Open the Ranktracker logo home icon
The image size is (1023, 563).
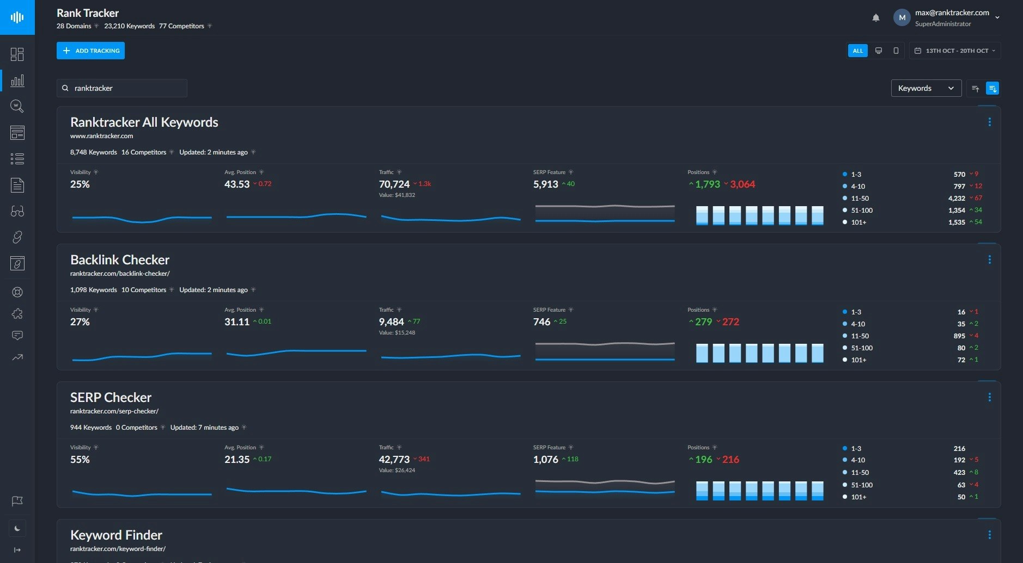[x=17, y=17]
